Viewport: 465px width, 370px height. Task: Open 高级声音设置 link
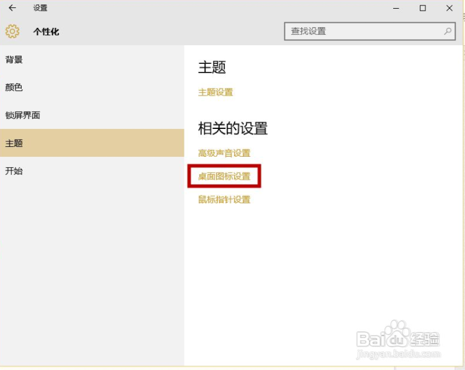(224, 153)
